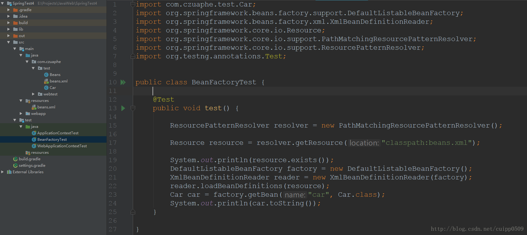This screenshot has width=527, height=235.
Task: Click line number 15 in the gutter
Action: (x=113, y=125)
